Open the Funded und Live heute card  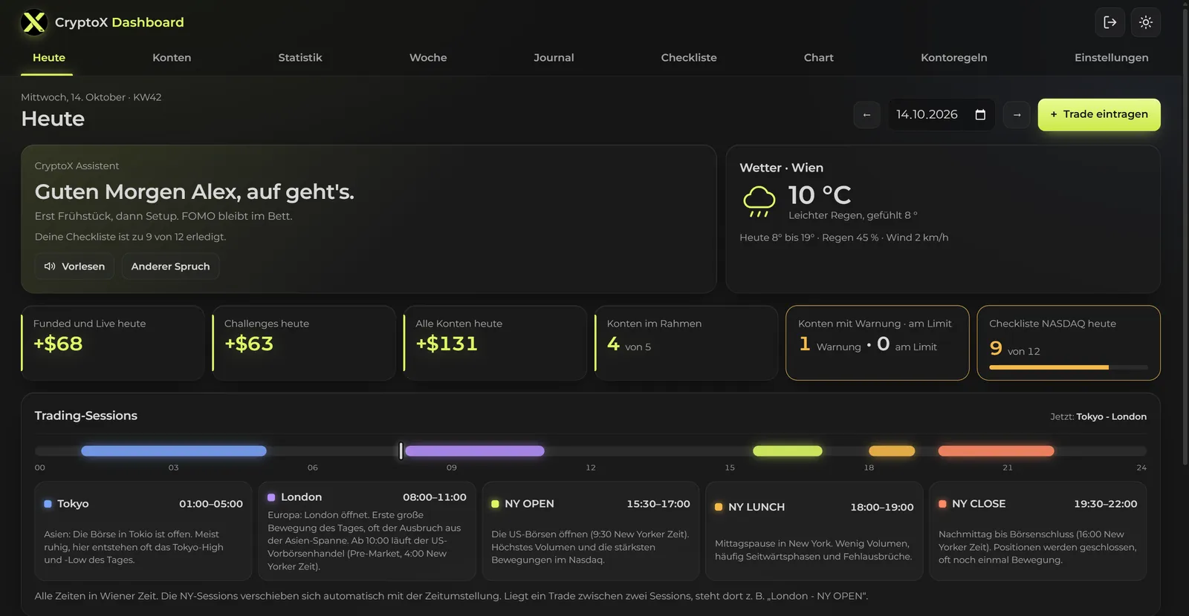tap(113, 343)
